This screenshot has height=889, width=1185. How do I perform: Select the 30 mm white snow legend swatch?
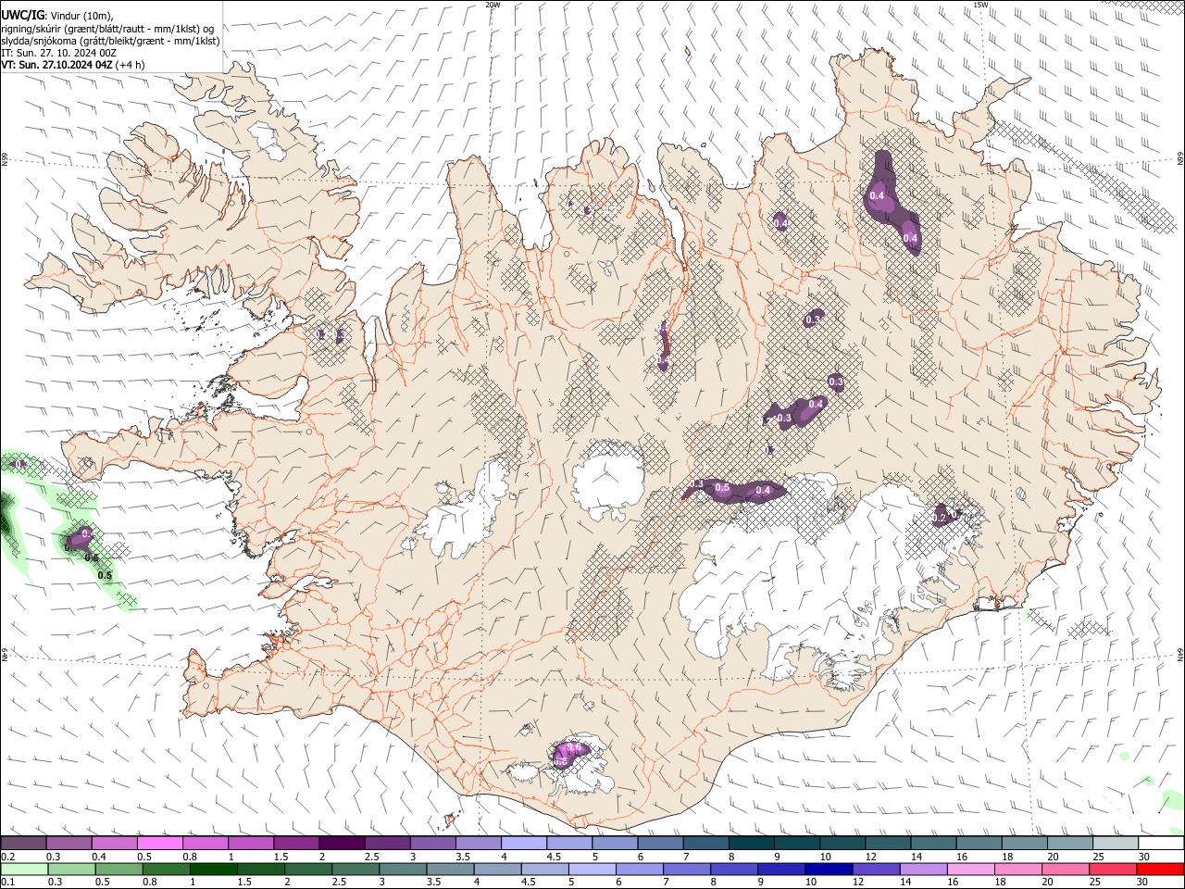pos(1162,844)
